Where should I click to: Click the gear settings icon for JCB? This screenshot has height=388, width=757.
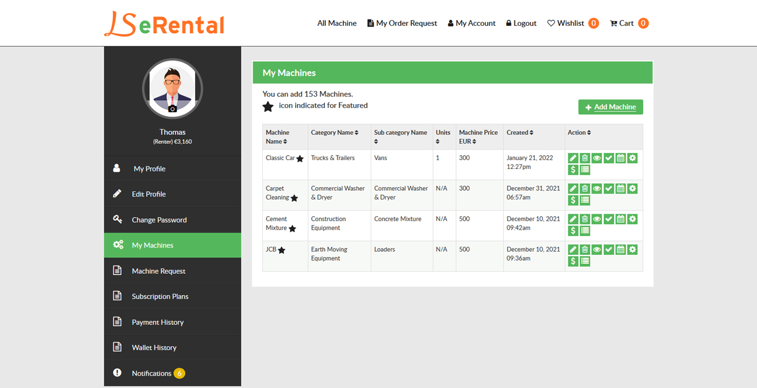pyautogui.click(x=632, y=250)
